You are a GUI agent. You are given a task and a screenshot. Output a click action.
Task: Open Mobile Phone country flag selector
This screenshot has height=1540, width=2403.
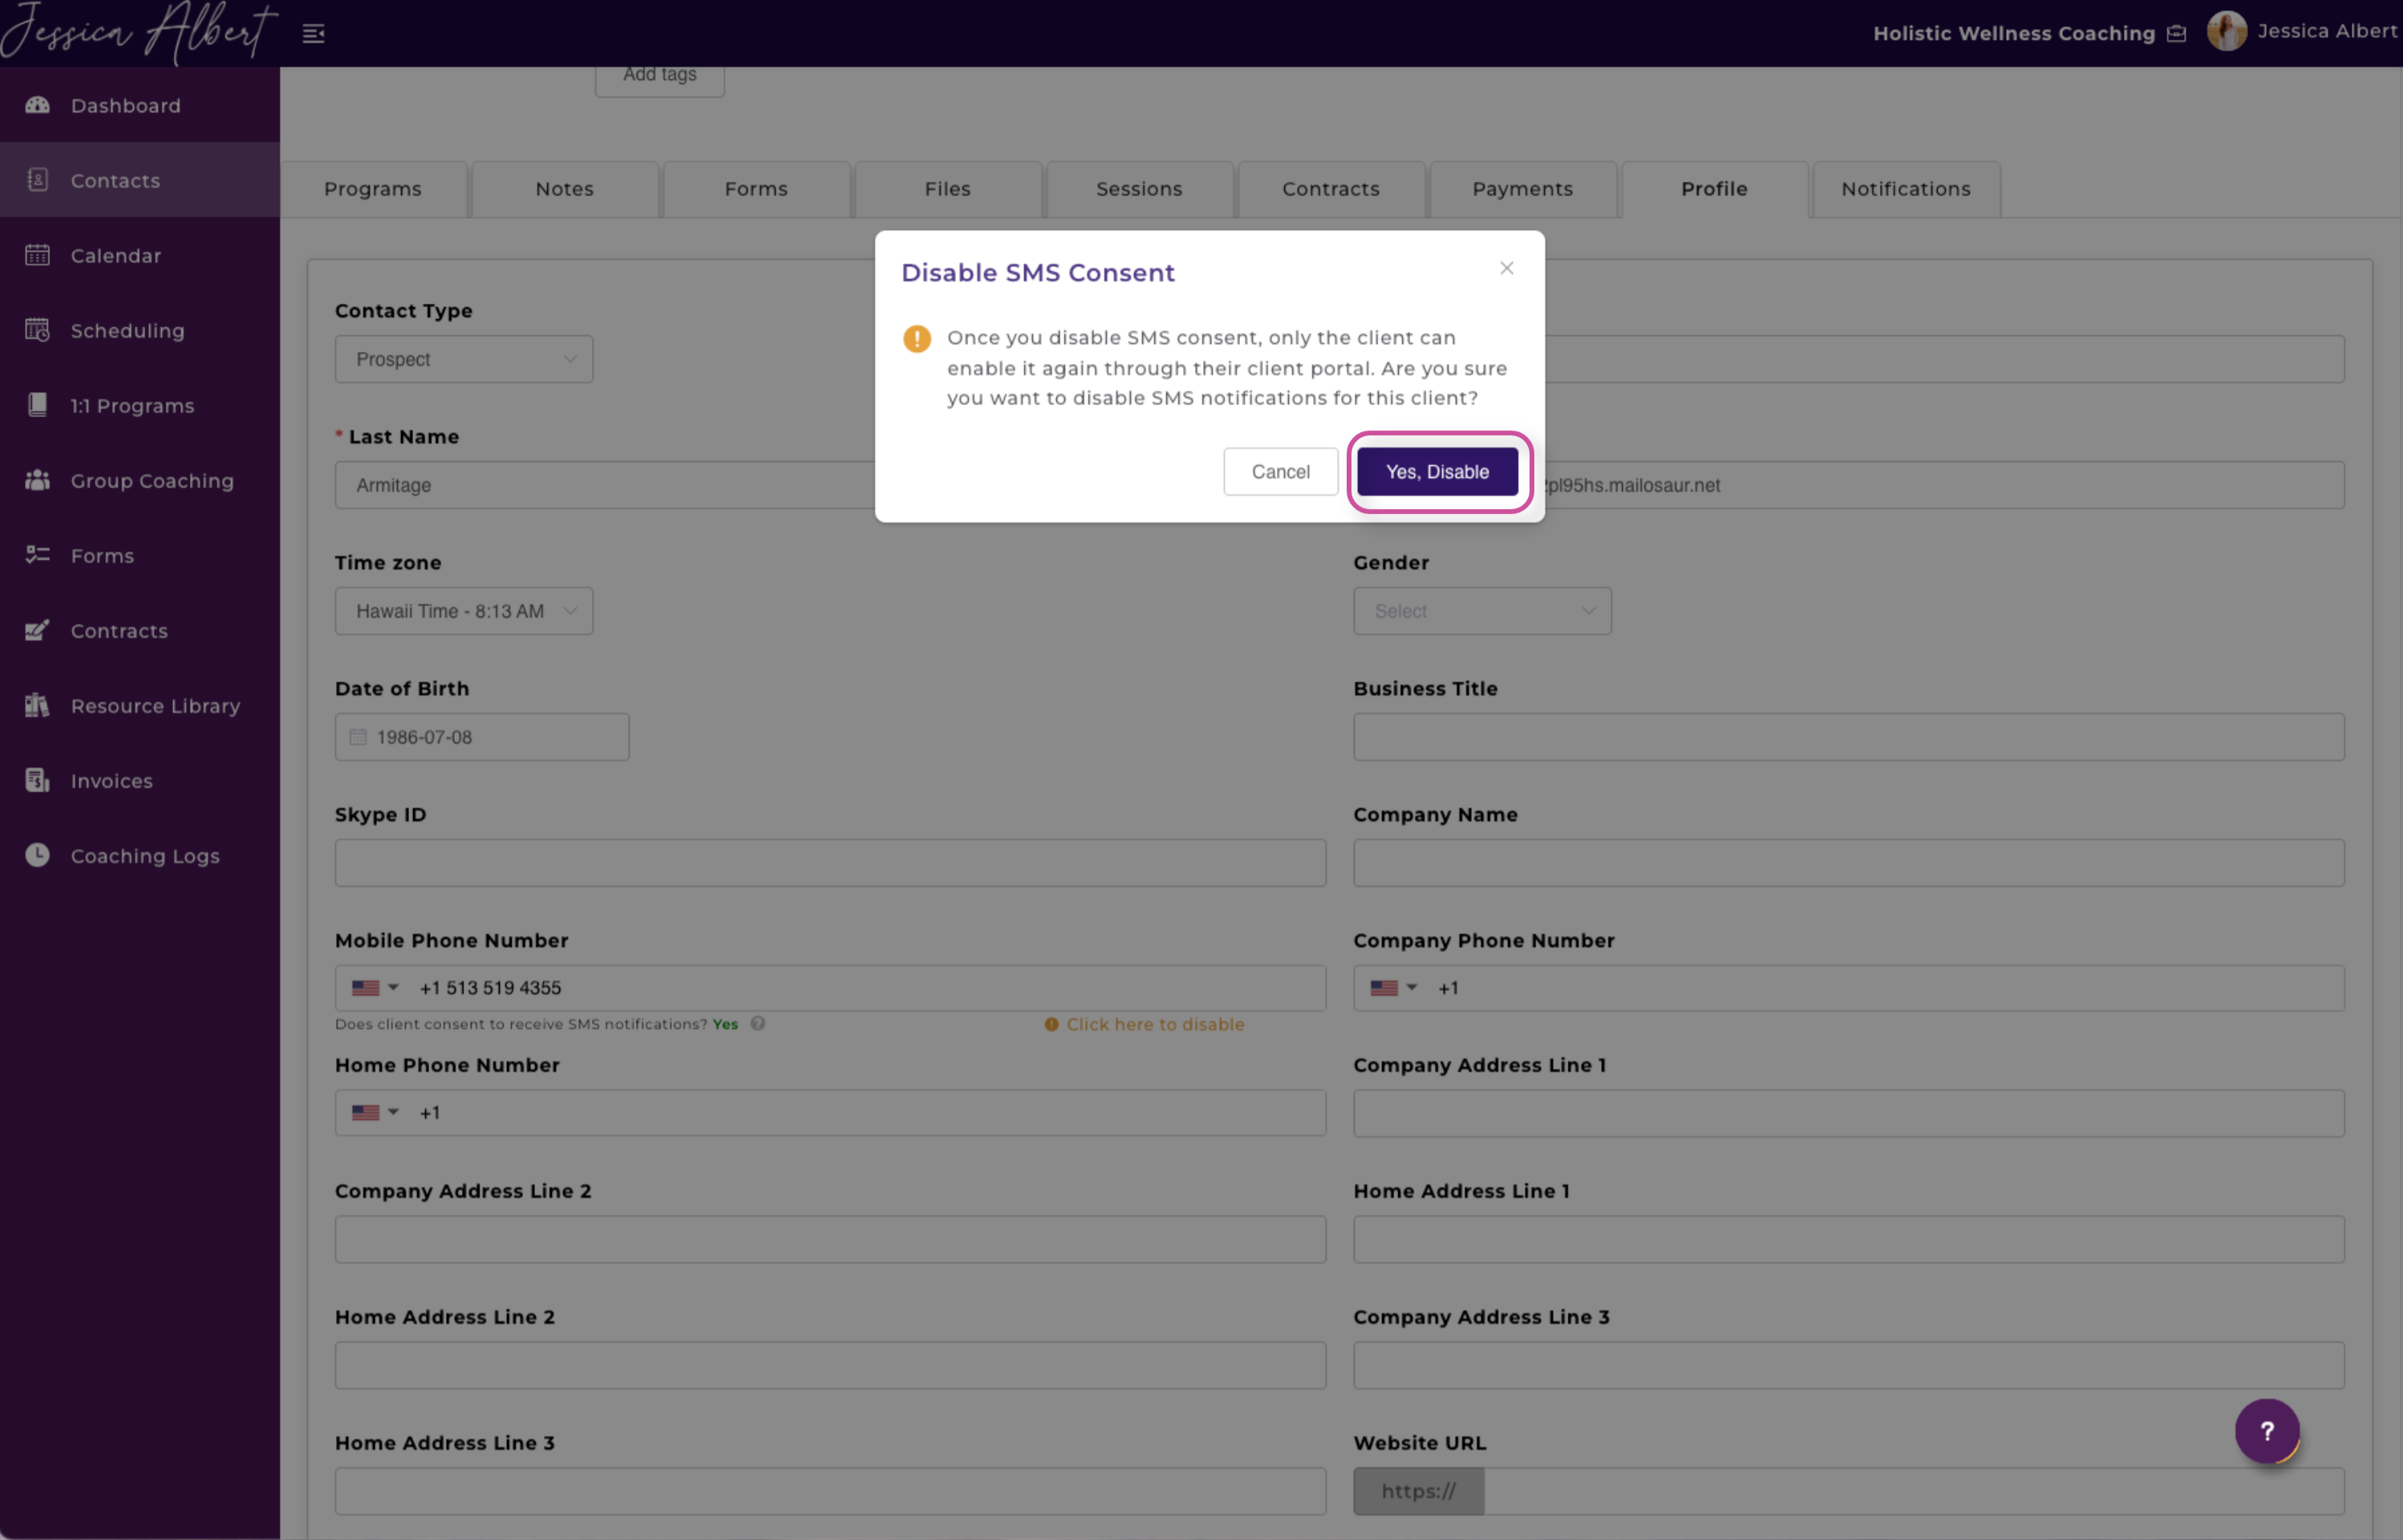tap(375, 988)
